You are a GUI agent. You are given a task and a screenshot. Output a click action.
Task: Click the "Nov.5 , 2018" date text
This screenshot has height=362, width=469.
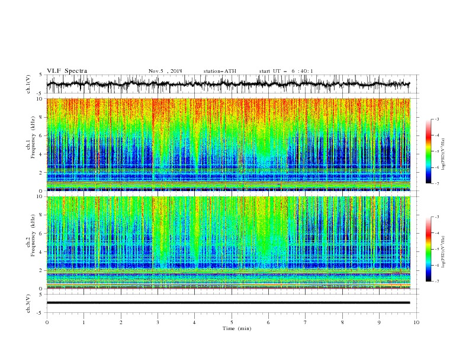[x=165, y=71]
